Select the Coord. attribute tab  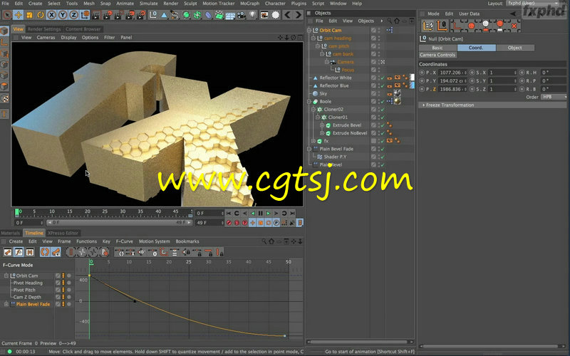point(476,48)
